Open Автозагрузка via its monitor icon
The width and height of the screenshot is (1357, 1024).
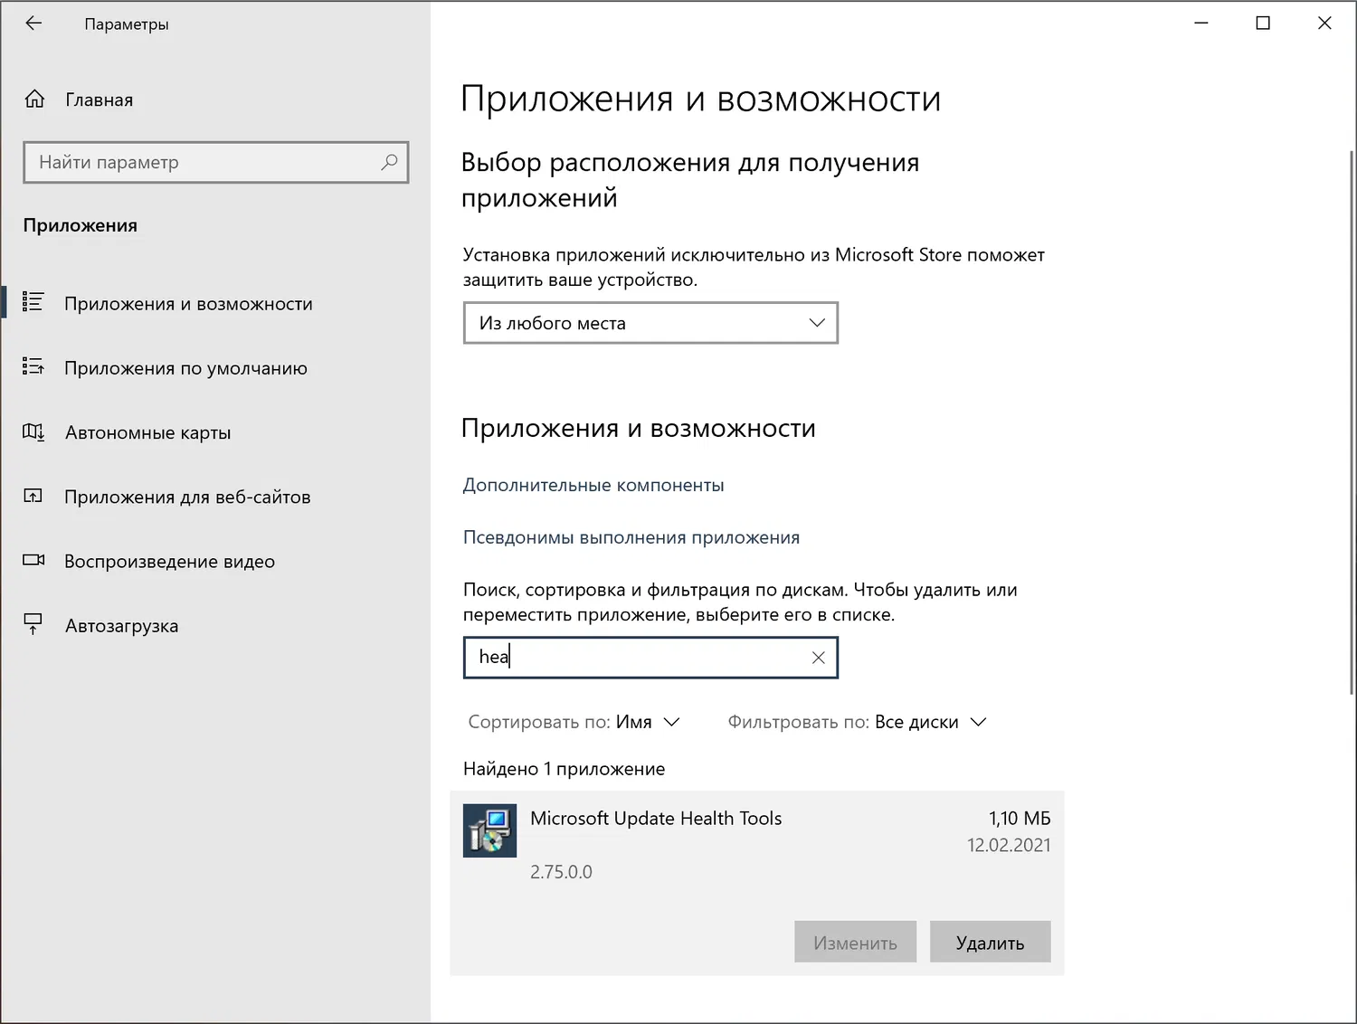pyautogui.click(x=33, y=624)
